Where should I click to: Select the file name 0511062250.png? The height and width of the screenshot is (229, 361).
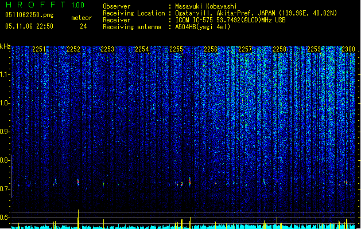[x=29, y=15]
